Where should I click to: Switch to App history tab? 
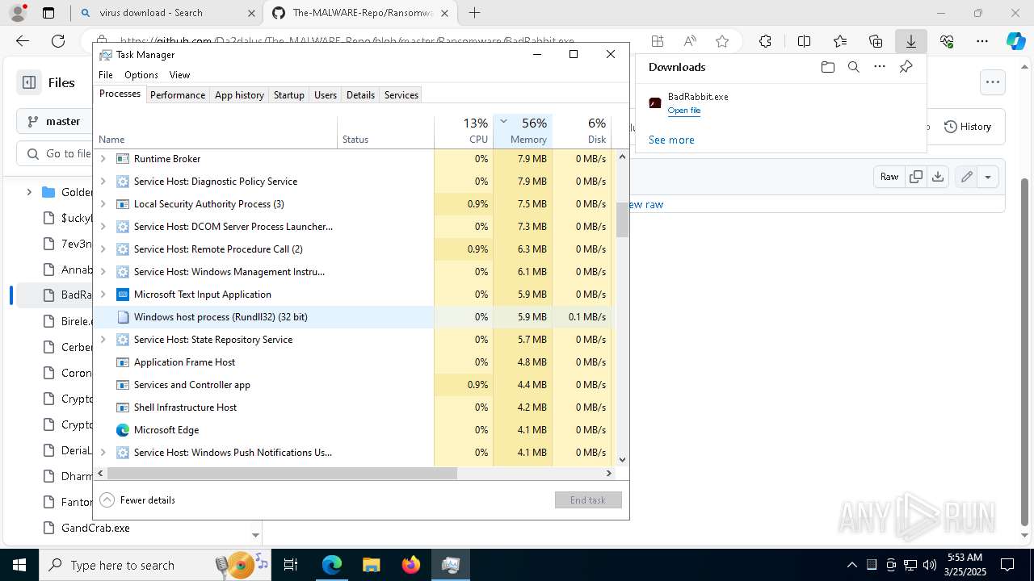(239, 95)
